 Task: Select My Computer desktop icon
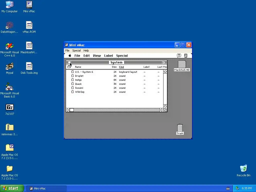[x=9, y=5]
